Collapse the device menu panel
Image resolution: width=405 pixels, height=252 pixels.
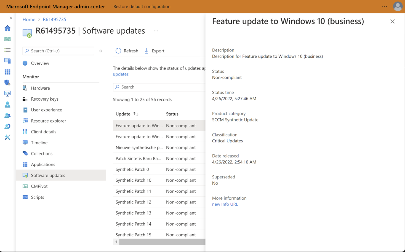coord(101,51)
